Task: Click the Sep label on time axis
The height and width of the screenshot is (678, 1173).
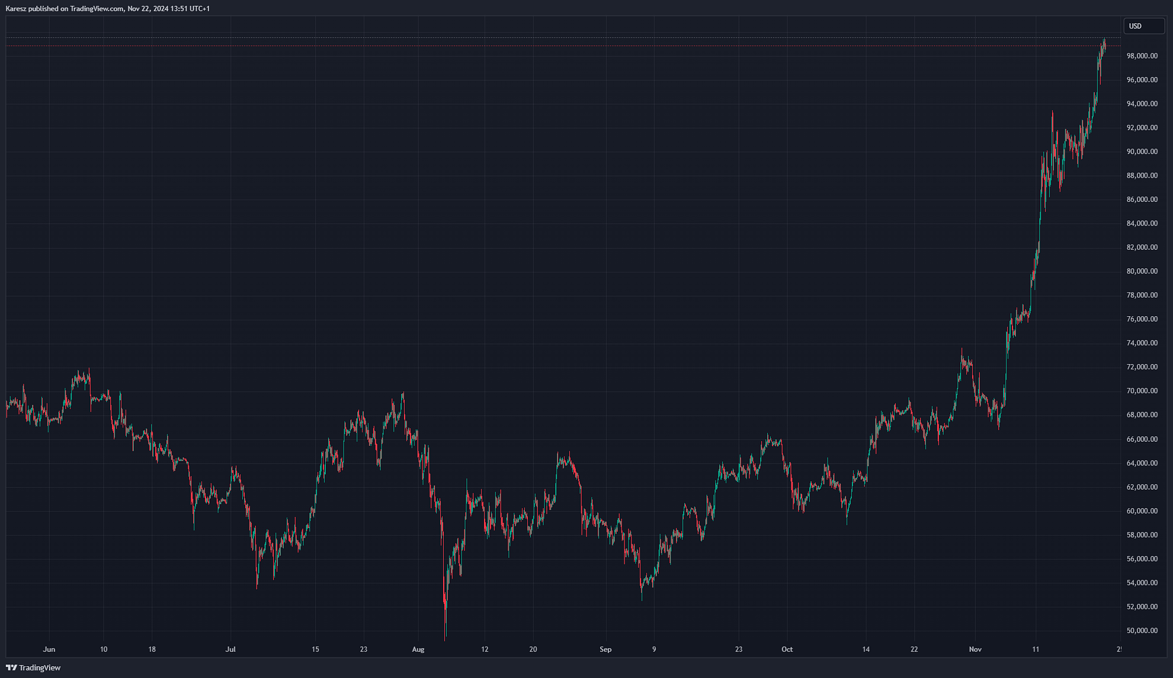Action: [x=605, y=650]
